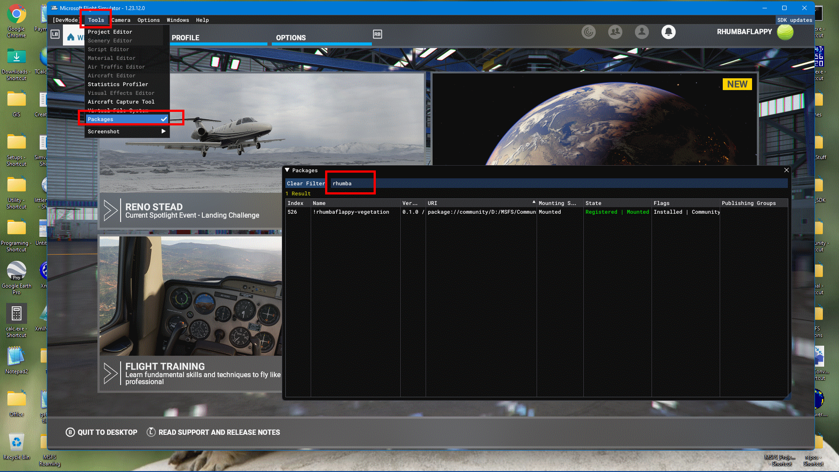Viewport: 839px width, 472px height.
Task: Open the Help menu
Action: 202,20
